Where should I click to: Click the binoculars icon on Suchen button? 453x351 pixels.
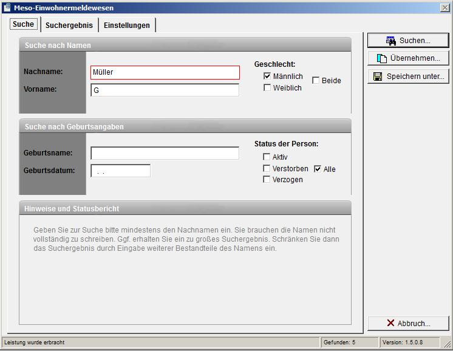point(391,41)
